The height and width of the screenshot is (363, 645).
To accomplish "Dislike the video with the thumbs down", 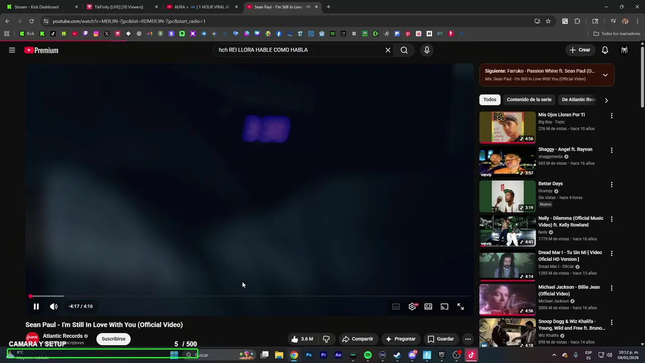I will coord(326,339).
